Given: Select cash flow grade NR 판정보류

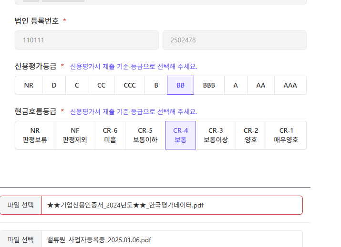Looking at the screenshot, I should (35, 135).
